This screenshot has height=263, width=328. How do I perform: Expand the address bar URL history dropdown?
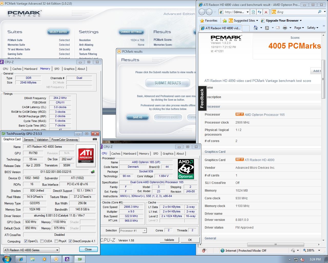tap(248, 12)
